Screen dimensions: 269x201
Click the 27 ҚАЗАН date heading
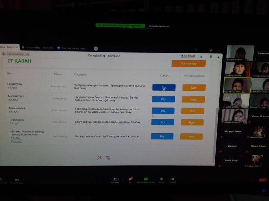(x=19, y=61)
